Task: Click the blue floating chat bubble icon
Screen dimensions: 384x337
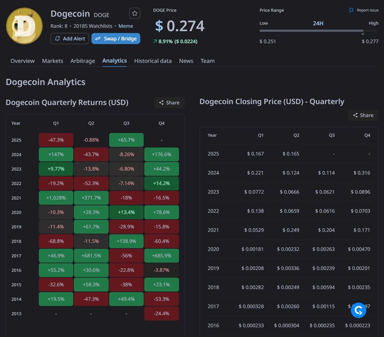Action: click(358, 310)
